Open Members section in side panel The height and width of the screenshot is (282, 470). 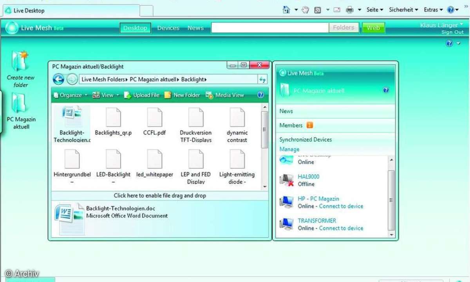[335, 125]
